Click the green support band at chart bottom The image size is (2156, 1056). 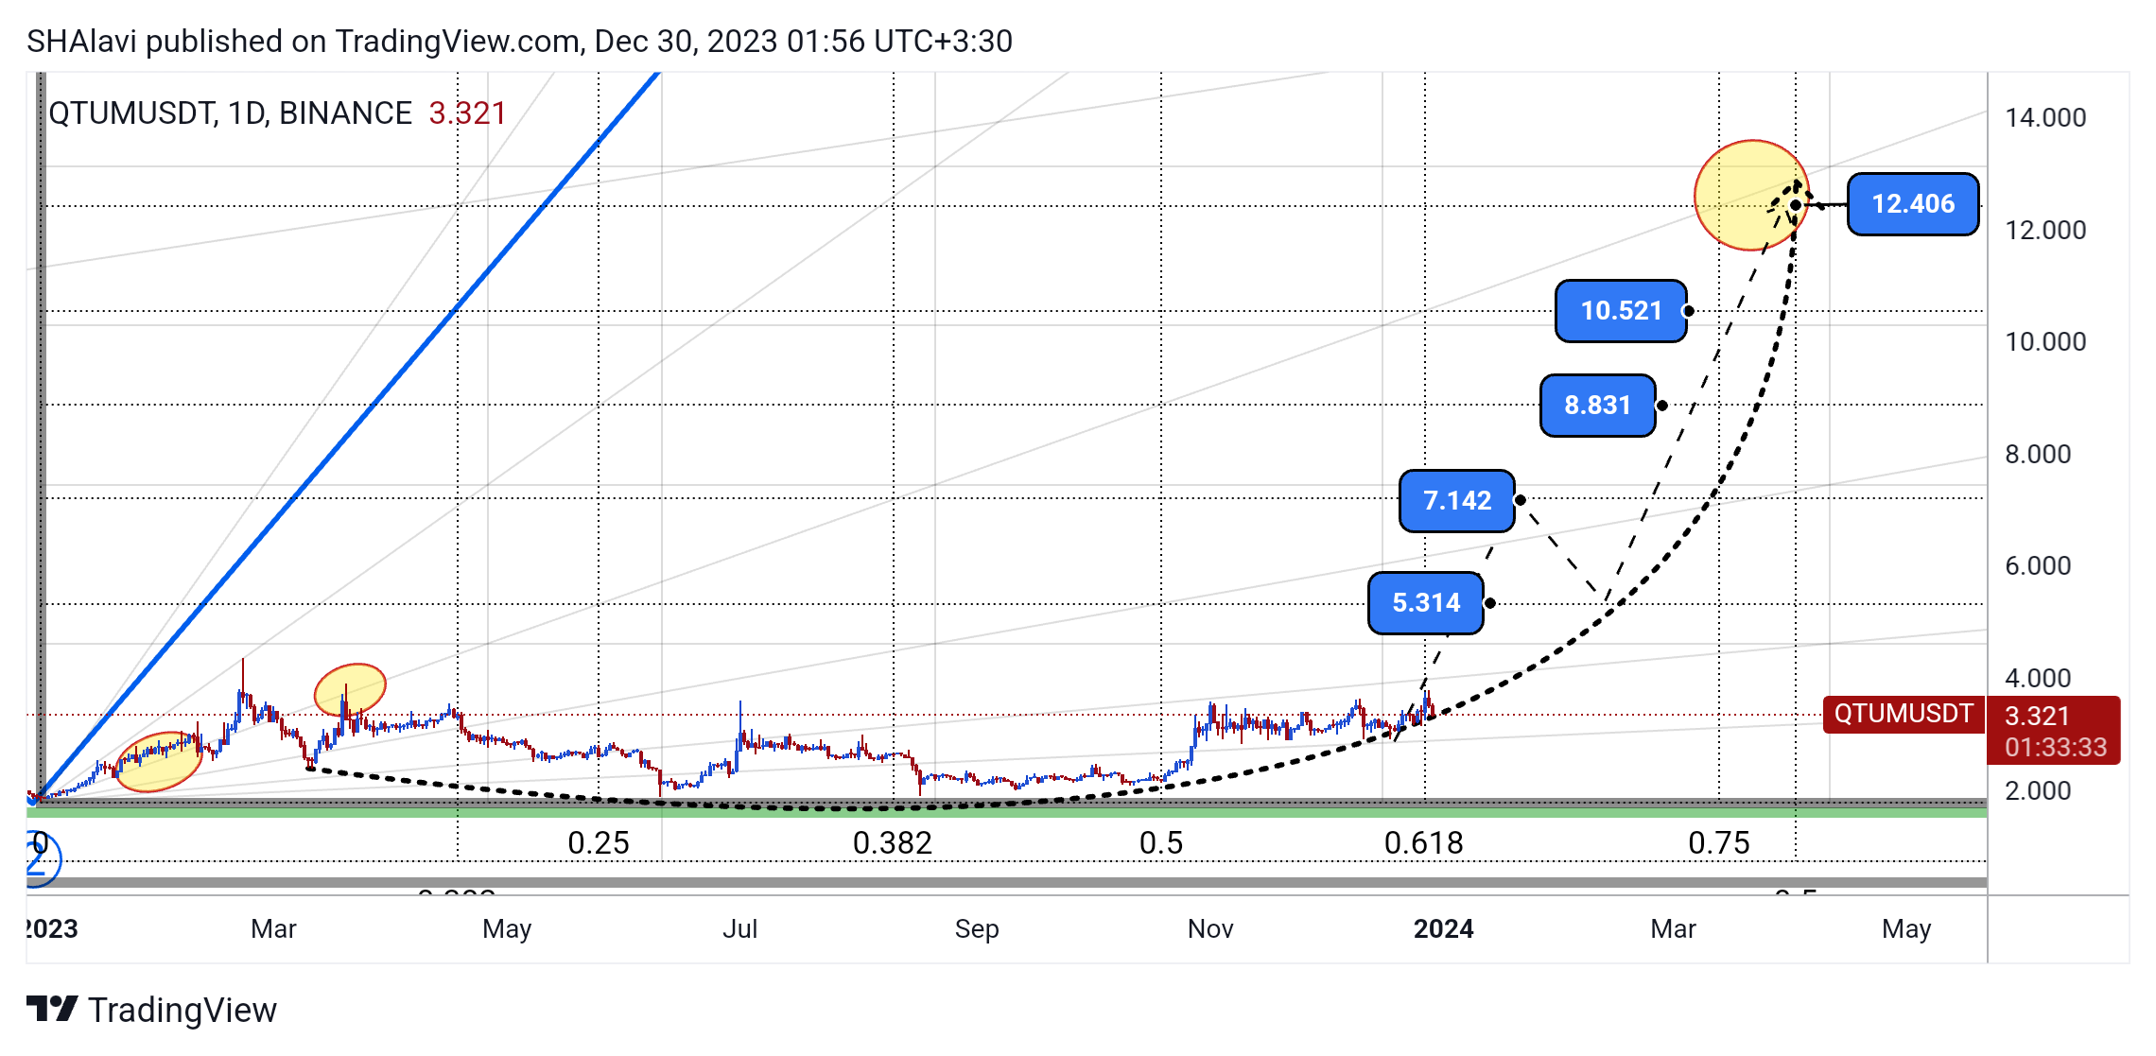pyautogui.click(x=1007, y=811)
